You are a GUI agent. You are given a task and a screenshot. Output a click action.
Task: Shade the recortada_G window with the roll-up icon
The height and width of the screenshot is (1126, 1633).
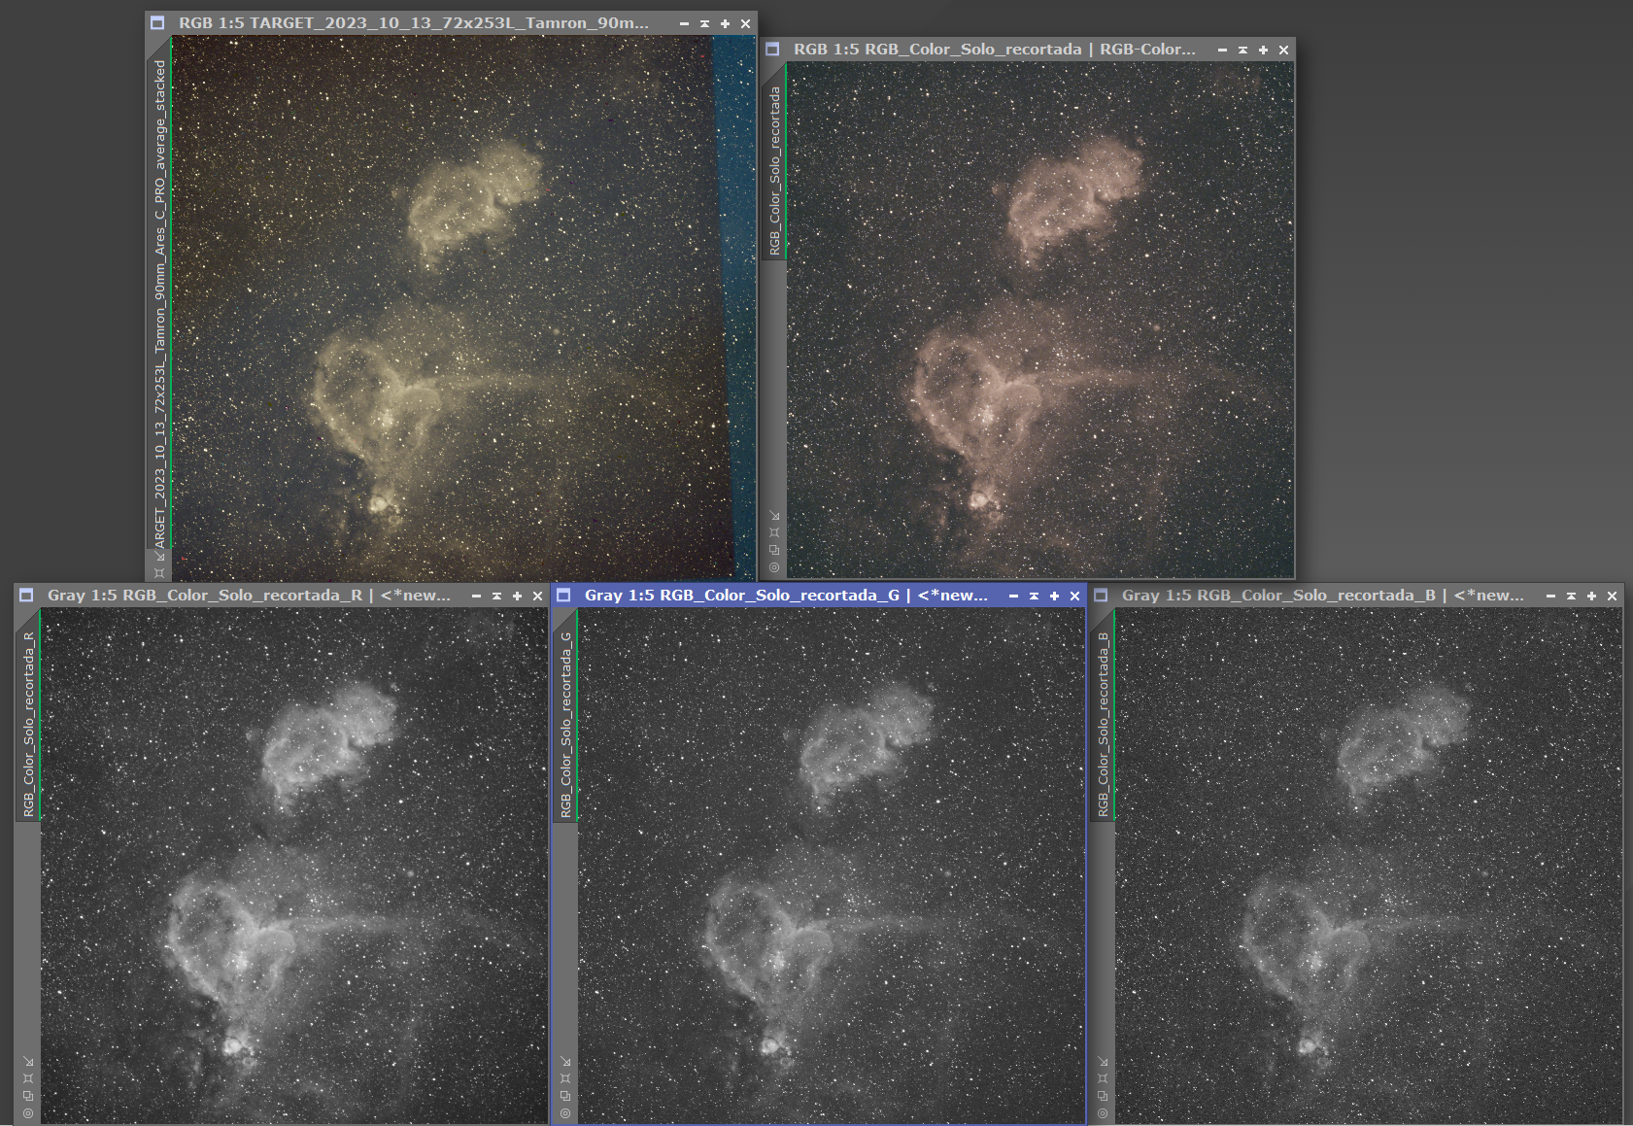[x=1034, y=596]
